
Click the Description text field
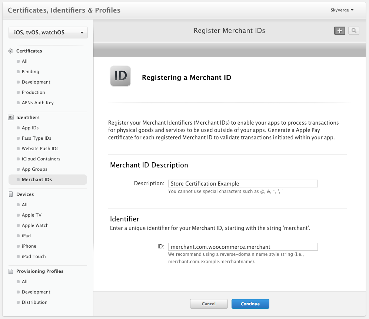point(243,184)
